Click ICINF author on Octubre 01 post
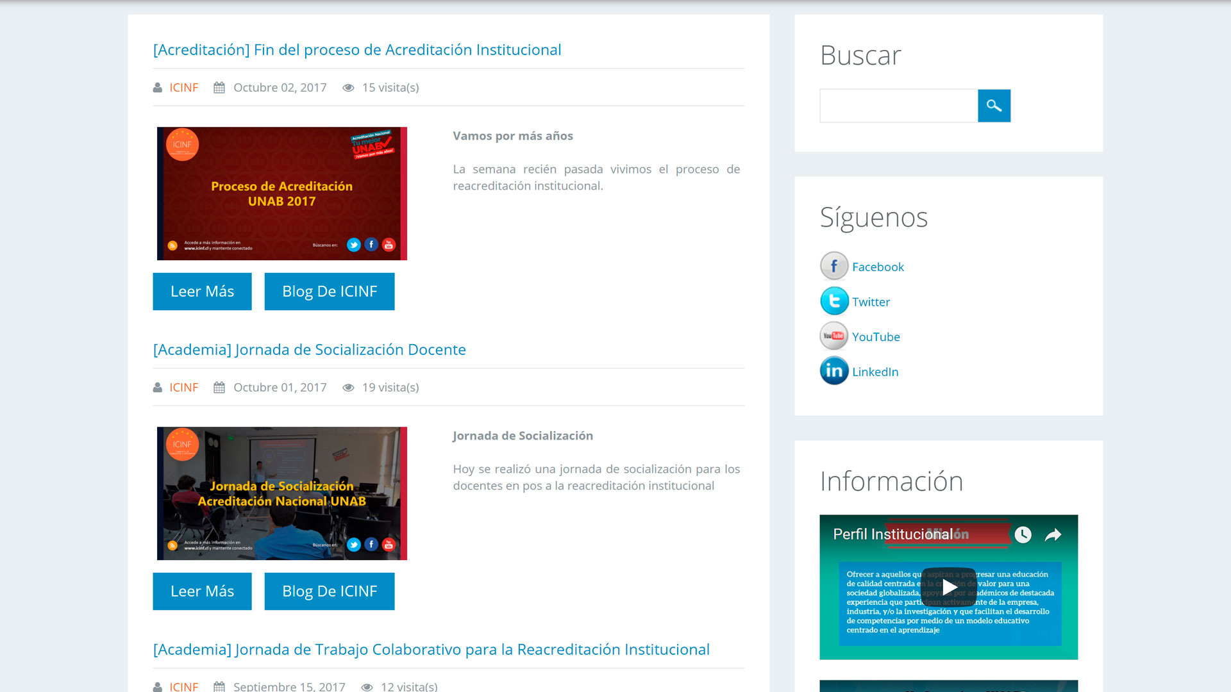1231x692 pixels. (184, 388)
